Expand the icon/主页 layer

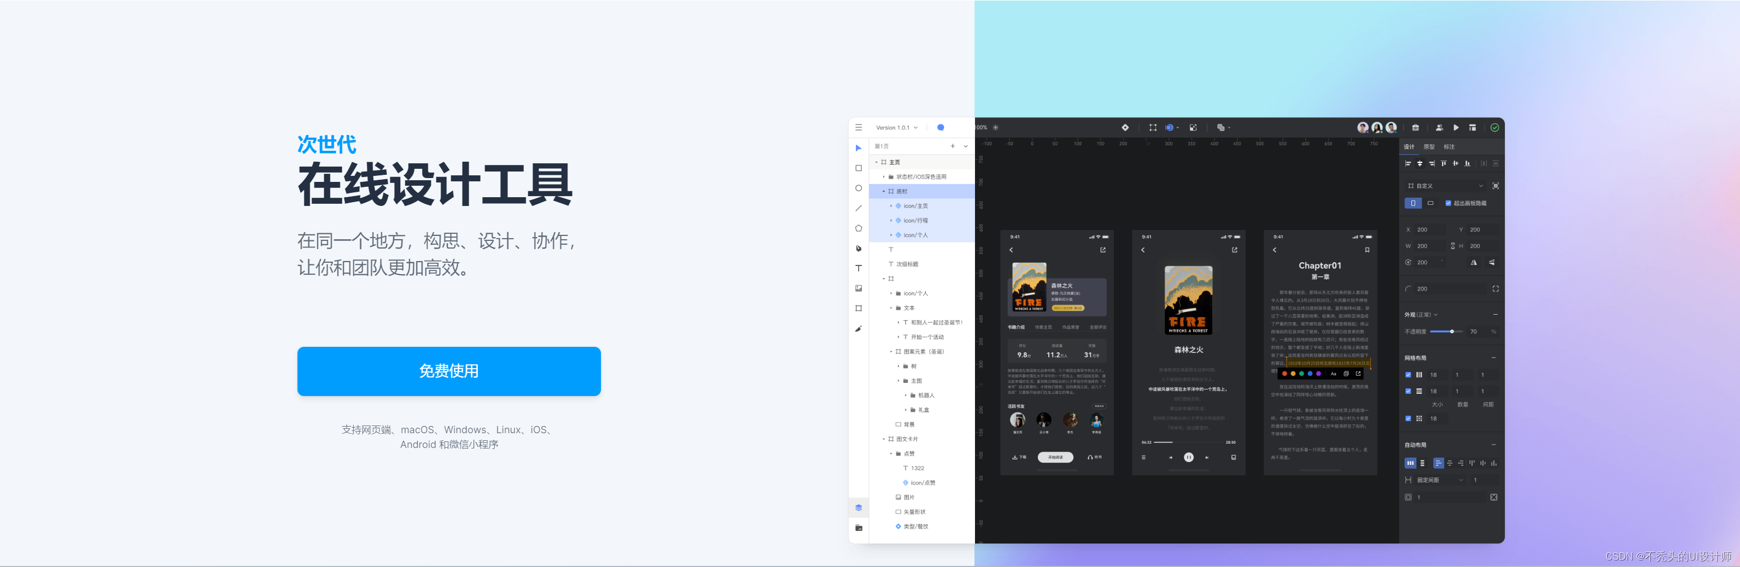point(891,206)
